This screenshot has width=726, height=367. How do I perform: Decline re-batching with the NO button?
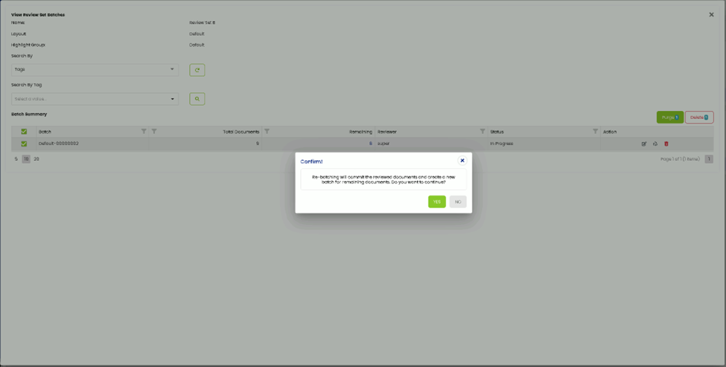[457, 202]
